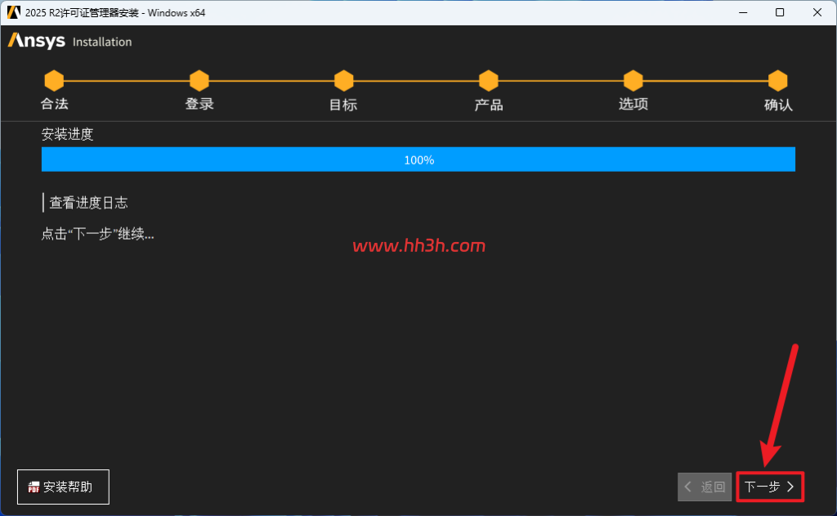Click the 选项 step label text
837x516 pixels.
tap(633, 104)
